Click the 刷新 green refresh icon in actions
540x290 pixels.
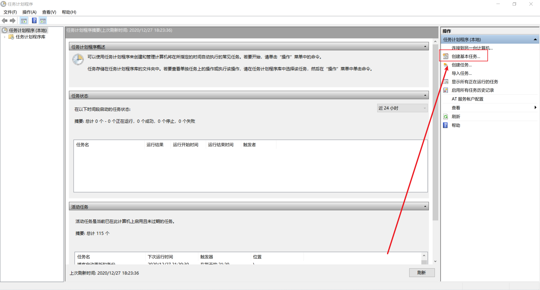tap(445, 117)
